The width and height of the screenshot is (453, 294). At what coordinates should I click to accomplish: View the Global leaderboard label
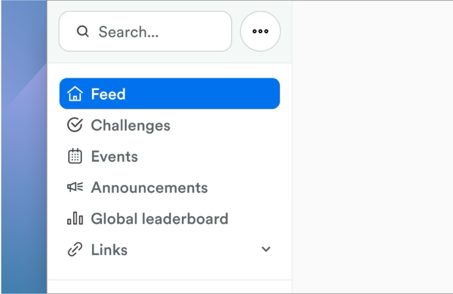(x=159, y=219)
